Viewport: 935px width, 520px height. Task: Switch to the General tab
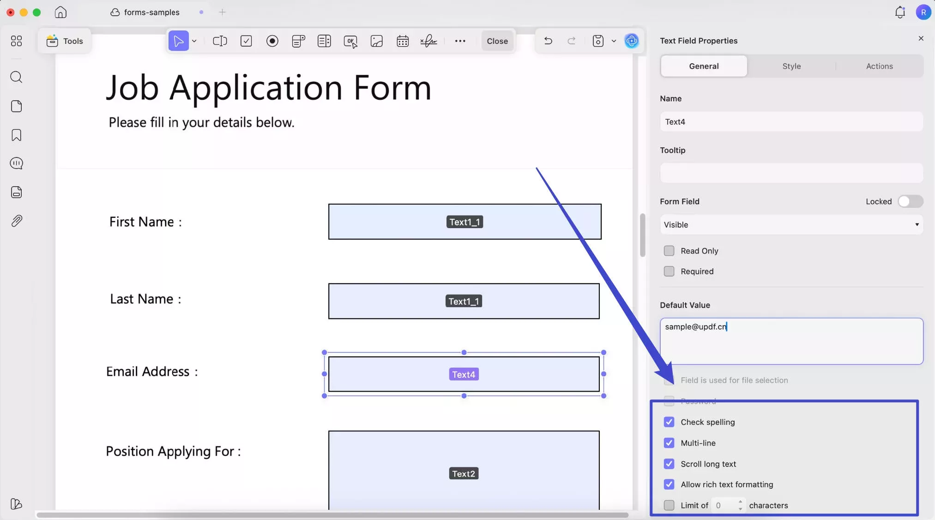[x=704, y=66]
